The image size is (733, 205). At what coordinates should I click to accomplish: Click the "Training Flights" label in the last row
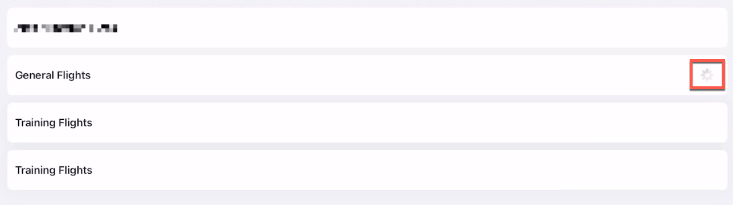[x=54, y=170]
